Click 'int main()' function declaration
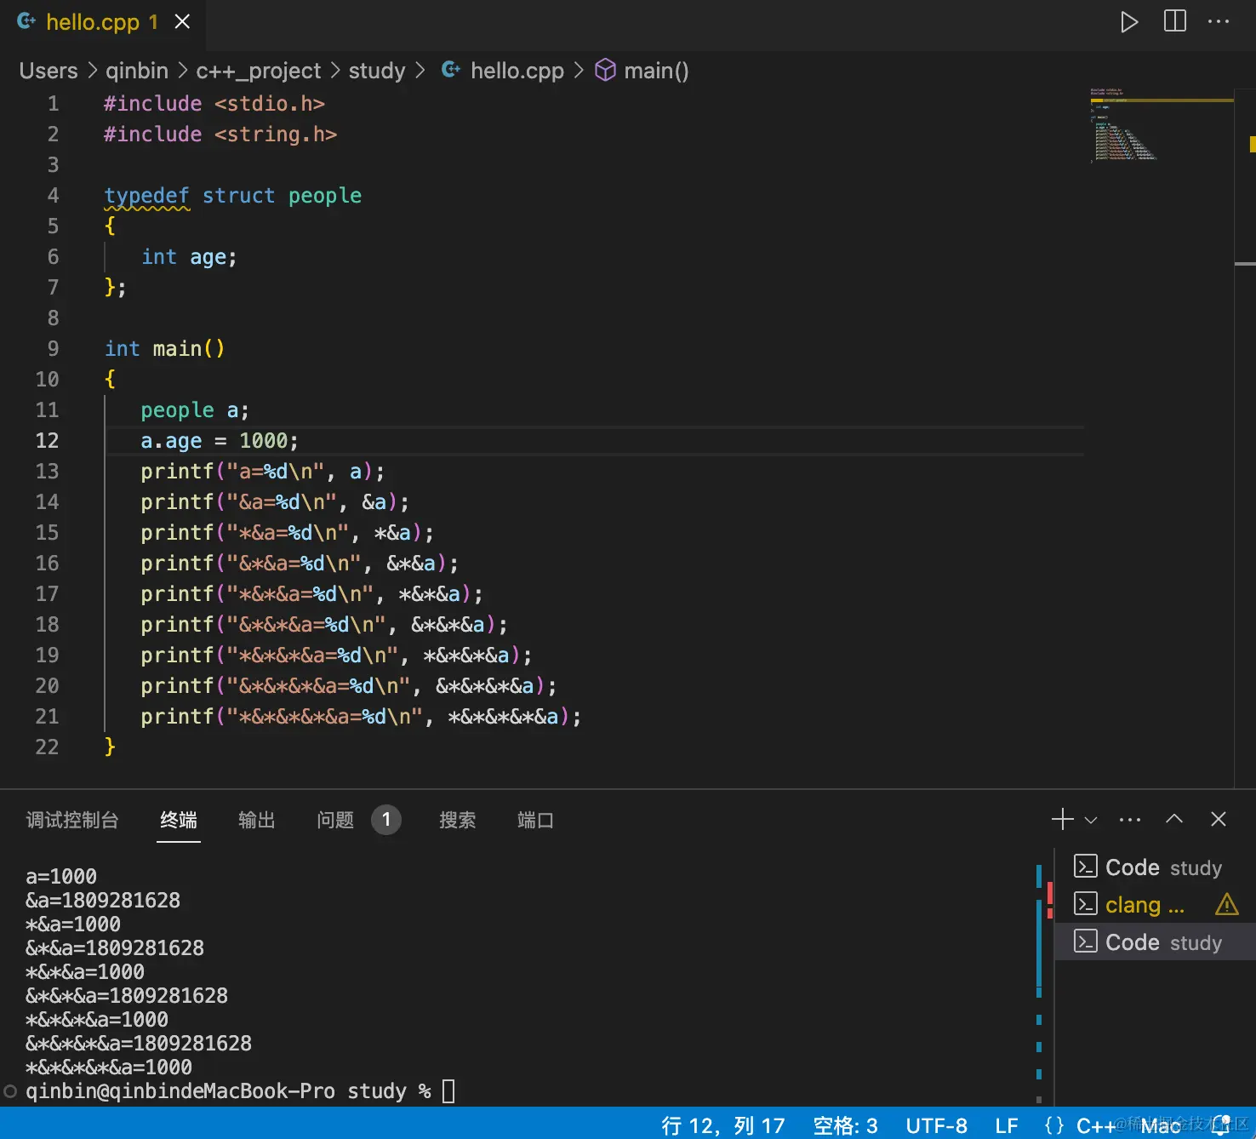 (x=165, y=348)
